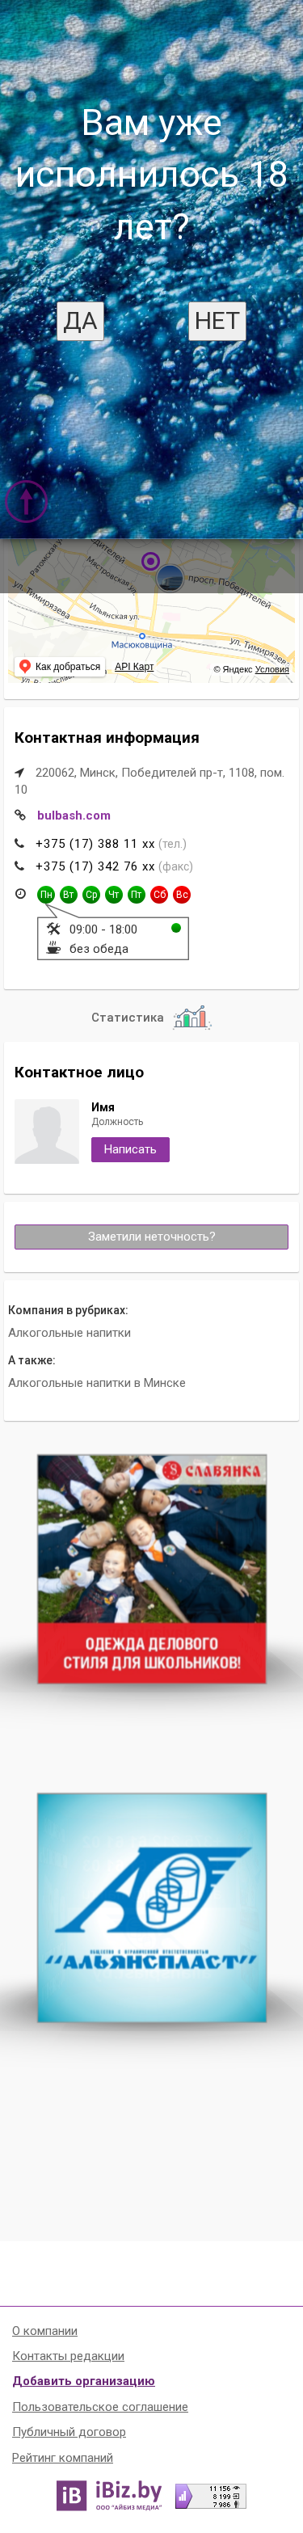Select the Пн weekday circle
The height and width of the screenshot is (2533, 303).
click(45, 895)
